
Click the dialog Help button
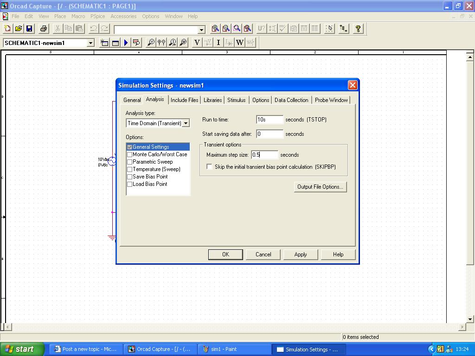338,254
